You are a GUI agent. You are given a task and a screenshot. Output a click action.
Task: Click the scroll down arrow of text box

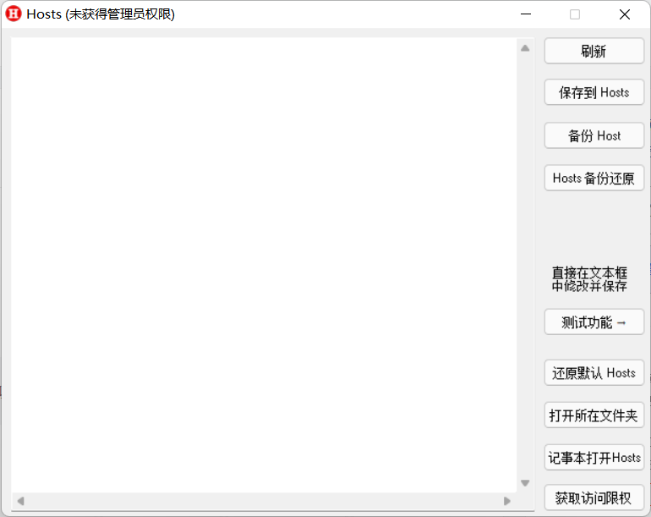pyautogui.click(x=525, y=483)
